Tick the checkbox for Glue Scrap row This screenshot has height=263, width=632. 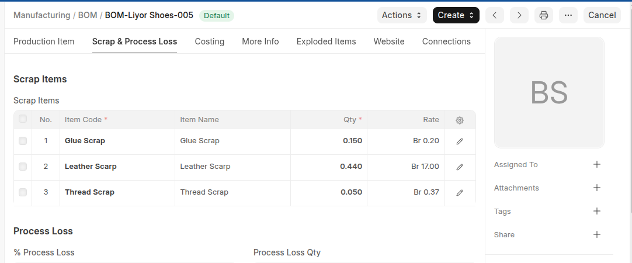[23, 141]
